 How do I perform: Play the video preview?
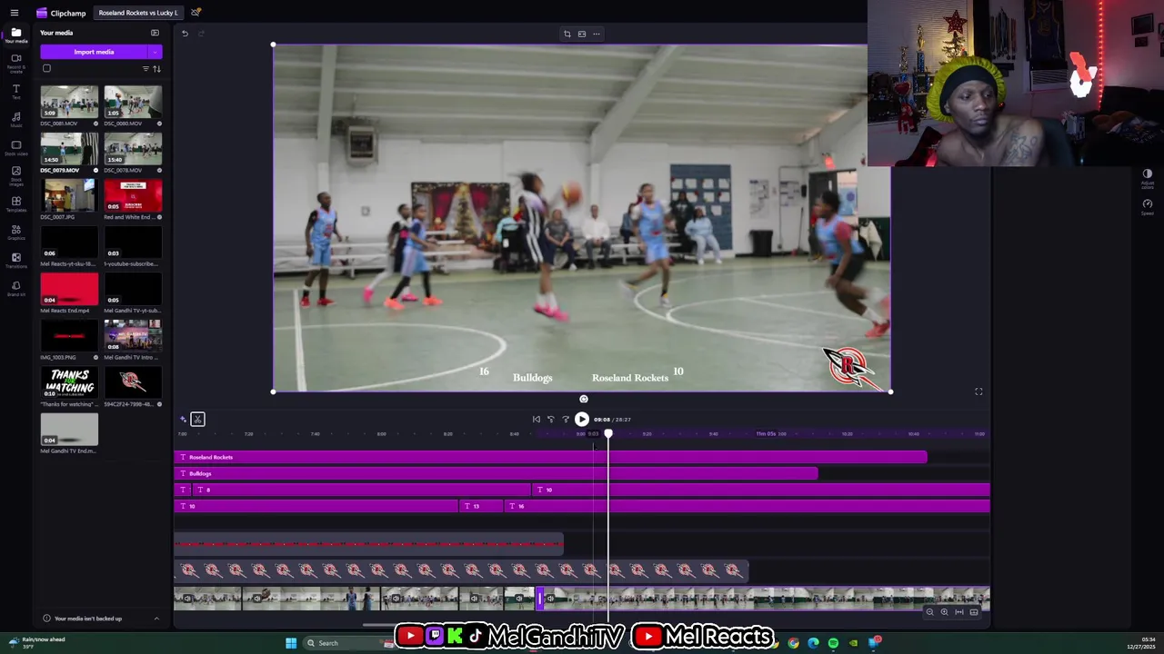click(x=582, y=420)
